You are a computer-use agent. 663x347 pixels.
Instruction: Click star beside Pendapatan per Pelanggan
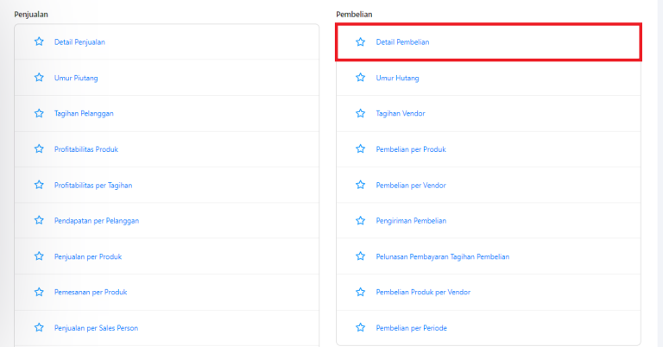(x=39, y=220)
